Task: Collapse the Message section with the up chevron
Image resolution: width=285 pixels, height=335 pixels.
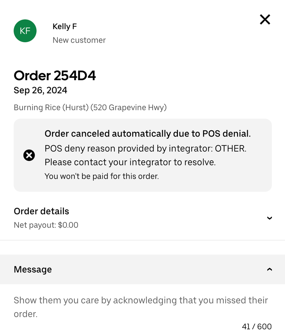Action: (269, 269)
